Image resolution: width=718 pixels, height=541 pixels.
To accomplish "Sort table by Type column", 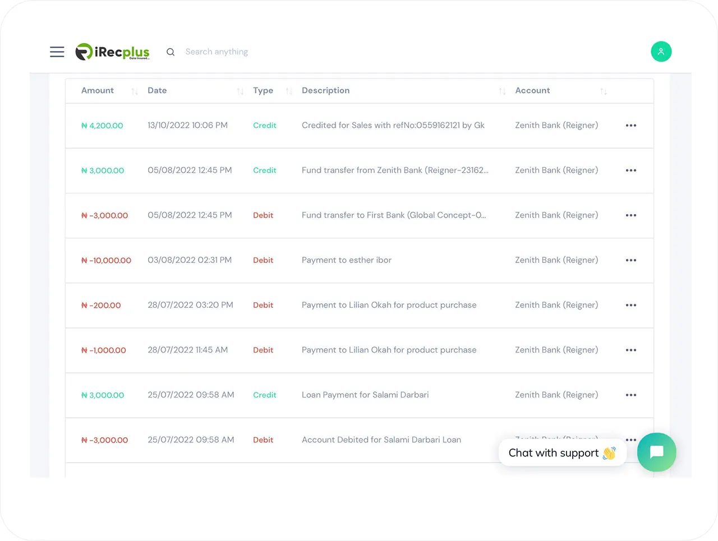I will pyautogui.click(x=289, y=91).
